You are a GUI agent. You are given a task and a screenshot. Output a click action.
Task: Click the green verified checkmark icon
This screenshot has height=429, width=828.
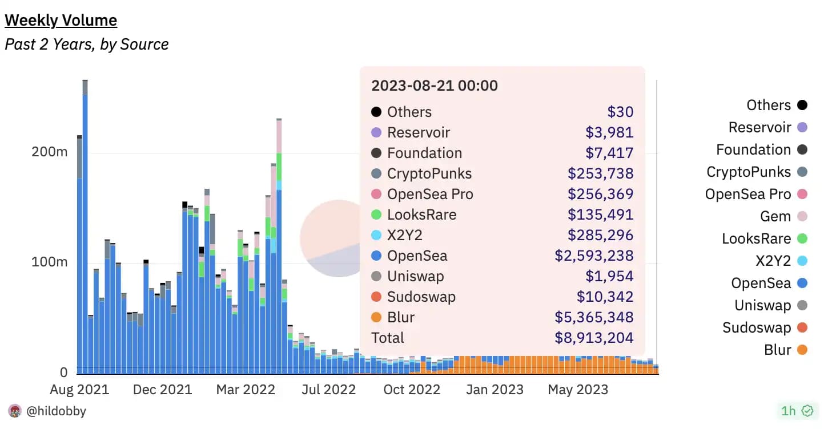(x=807, y=410)
